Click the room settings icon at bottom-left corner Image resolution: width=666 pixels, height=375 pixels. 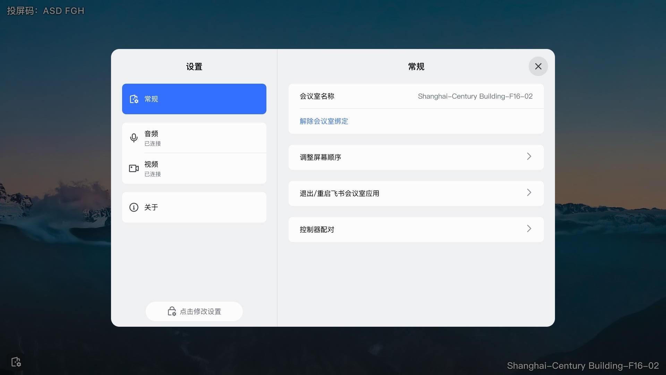(x=16, y=361)
